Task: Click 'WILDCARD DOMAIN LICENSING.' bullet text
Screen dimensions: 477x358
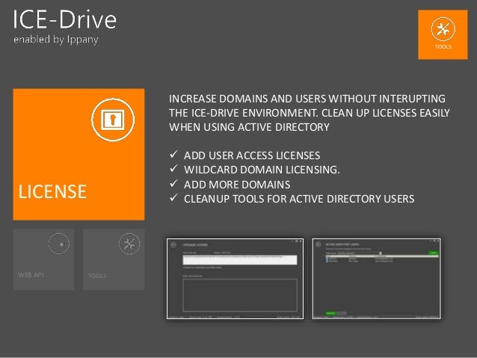Action: (x=262, y=170)
